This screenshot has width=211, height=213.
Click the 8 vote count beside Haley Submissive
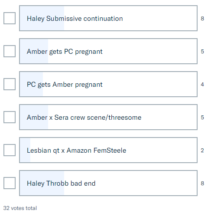pyautogui.click(x=202, y=18)
